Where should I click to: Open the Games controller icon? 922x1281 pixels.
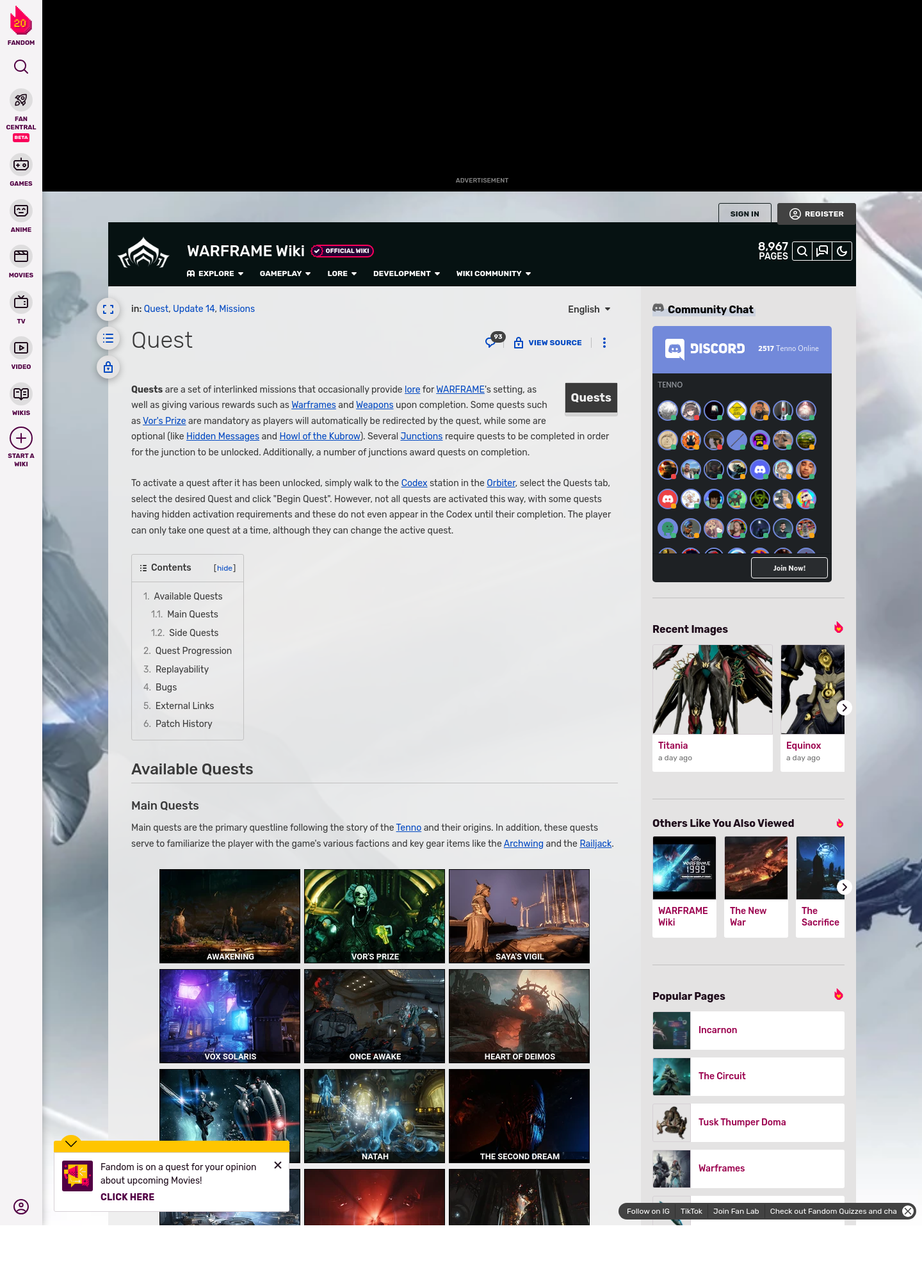point(21,165)
